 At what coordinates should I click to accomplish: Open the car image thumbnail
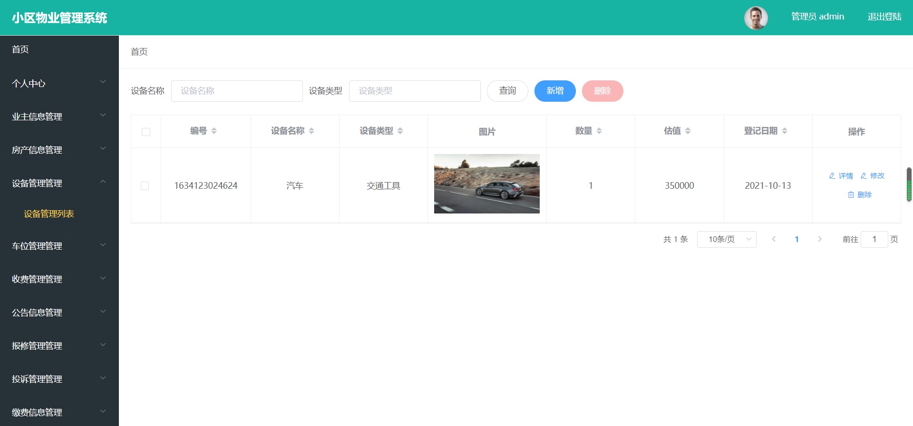coord(487,184)
